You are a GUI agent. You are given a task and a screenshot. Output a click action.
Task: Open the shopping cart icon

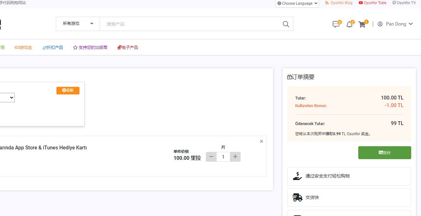click(362, 24)
